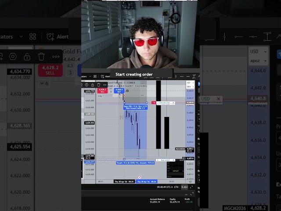Open layout grid selector in the sharp inset chart
Image resolution: width=281 pixels, height=211 pixels.
click(95, 76)
